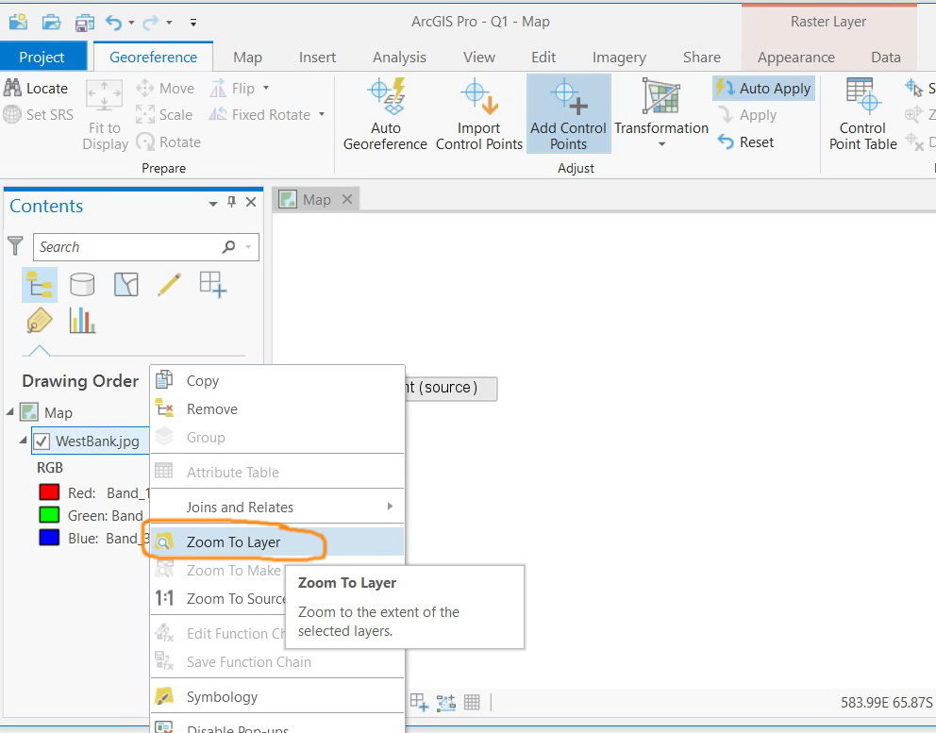This screenshot has width=936, height=733.
Task: Activate Add Control Points tool
Action: click(x=568, y=114)
